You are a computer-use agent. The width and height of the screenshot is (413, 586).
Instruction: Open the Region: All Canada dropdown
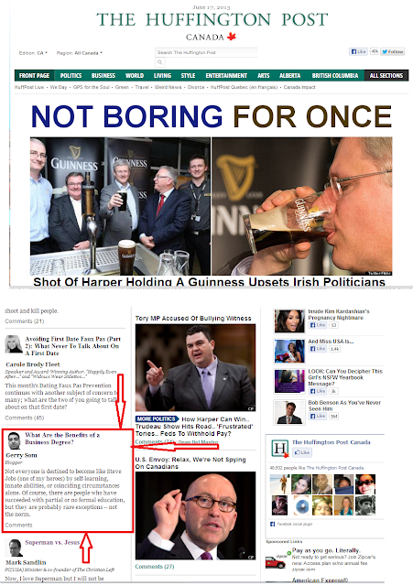[x=80, y=53]
